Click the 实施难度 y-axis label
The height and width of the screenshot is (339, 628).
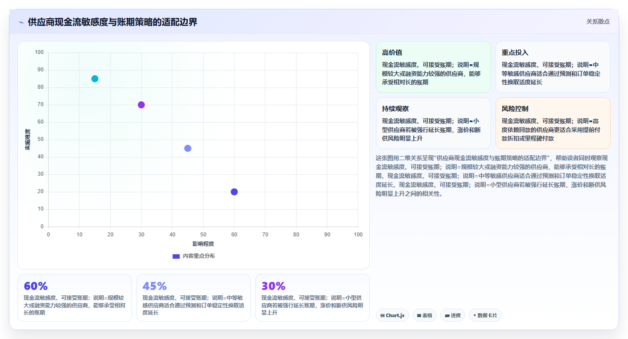pos(28,139)
